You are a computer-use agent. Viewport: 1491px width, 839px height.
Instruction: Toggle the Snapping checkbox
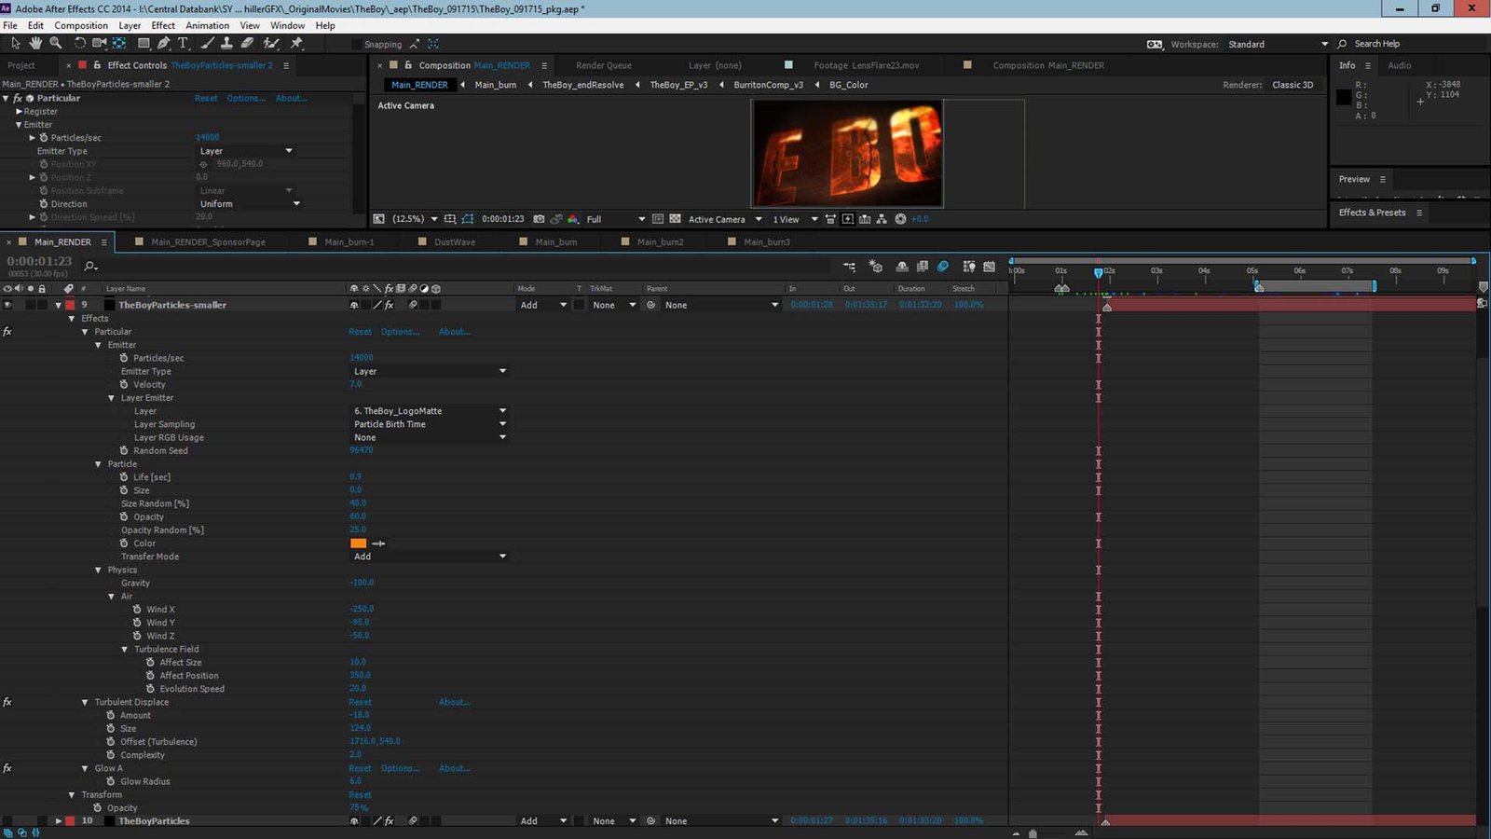357,45
